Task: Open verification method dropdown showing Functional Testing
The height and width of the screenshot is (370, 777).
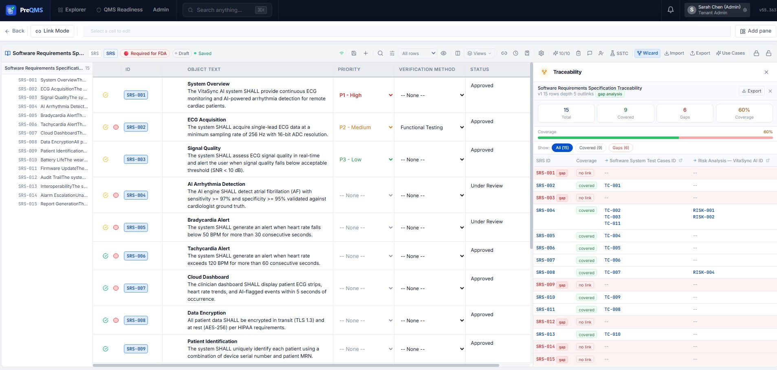Action: [432, 128]
